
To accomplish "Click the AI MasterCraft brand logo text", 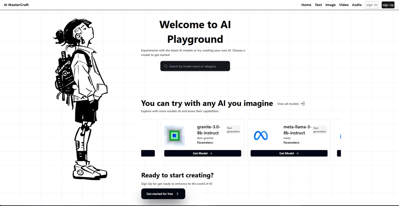I will coord(16,5).
